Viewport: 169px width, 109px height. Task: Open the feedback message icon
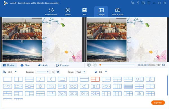[x=143, y=3]
